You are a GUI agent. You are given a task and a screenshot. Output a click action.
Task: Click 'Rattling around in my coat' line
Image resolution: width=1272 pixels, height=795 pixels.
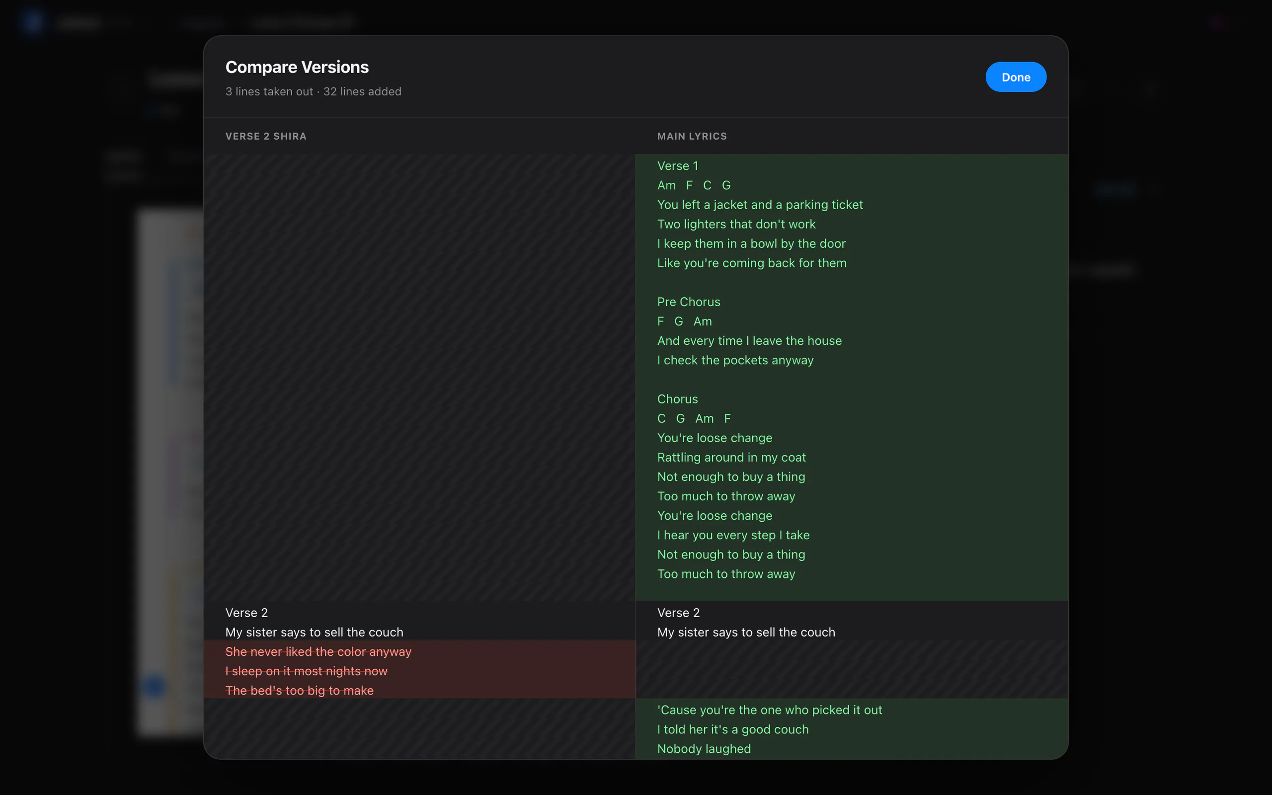pos(731,458)
